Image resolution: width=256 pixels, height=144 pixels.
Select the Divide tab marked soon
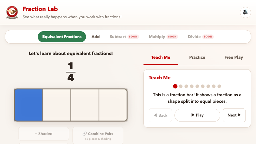pyautogui.click(x=201, y=37)
